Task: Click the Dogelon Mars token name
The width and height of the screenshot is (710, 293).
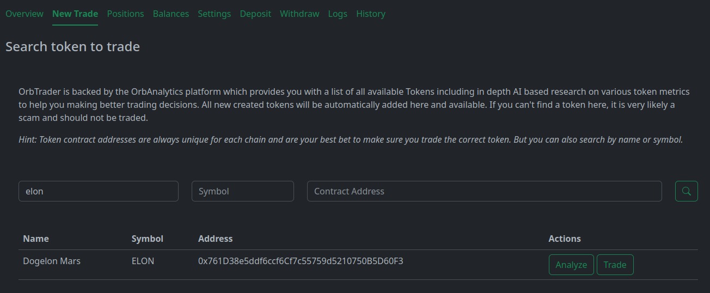Action: pos(52,261)
